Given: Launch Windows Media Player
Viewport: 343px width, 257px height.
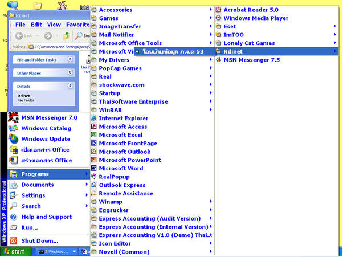Looking at the screenshot, I should [x=255, y=18].
